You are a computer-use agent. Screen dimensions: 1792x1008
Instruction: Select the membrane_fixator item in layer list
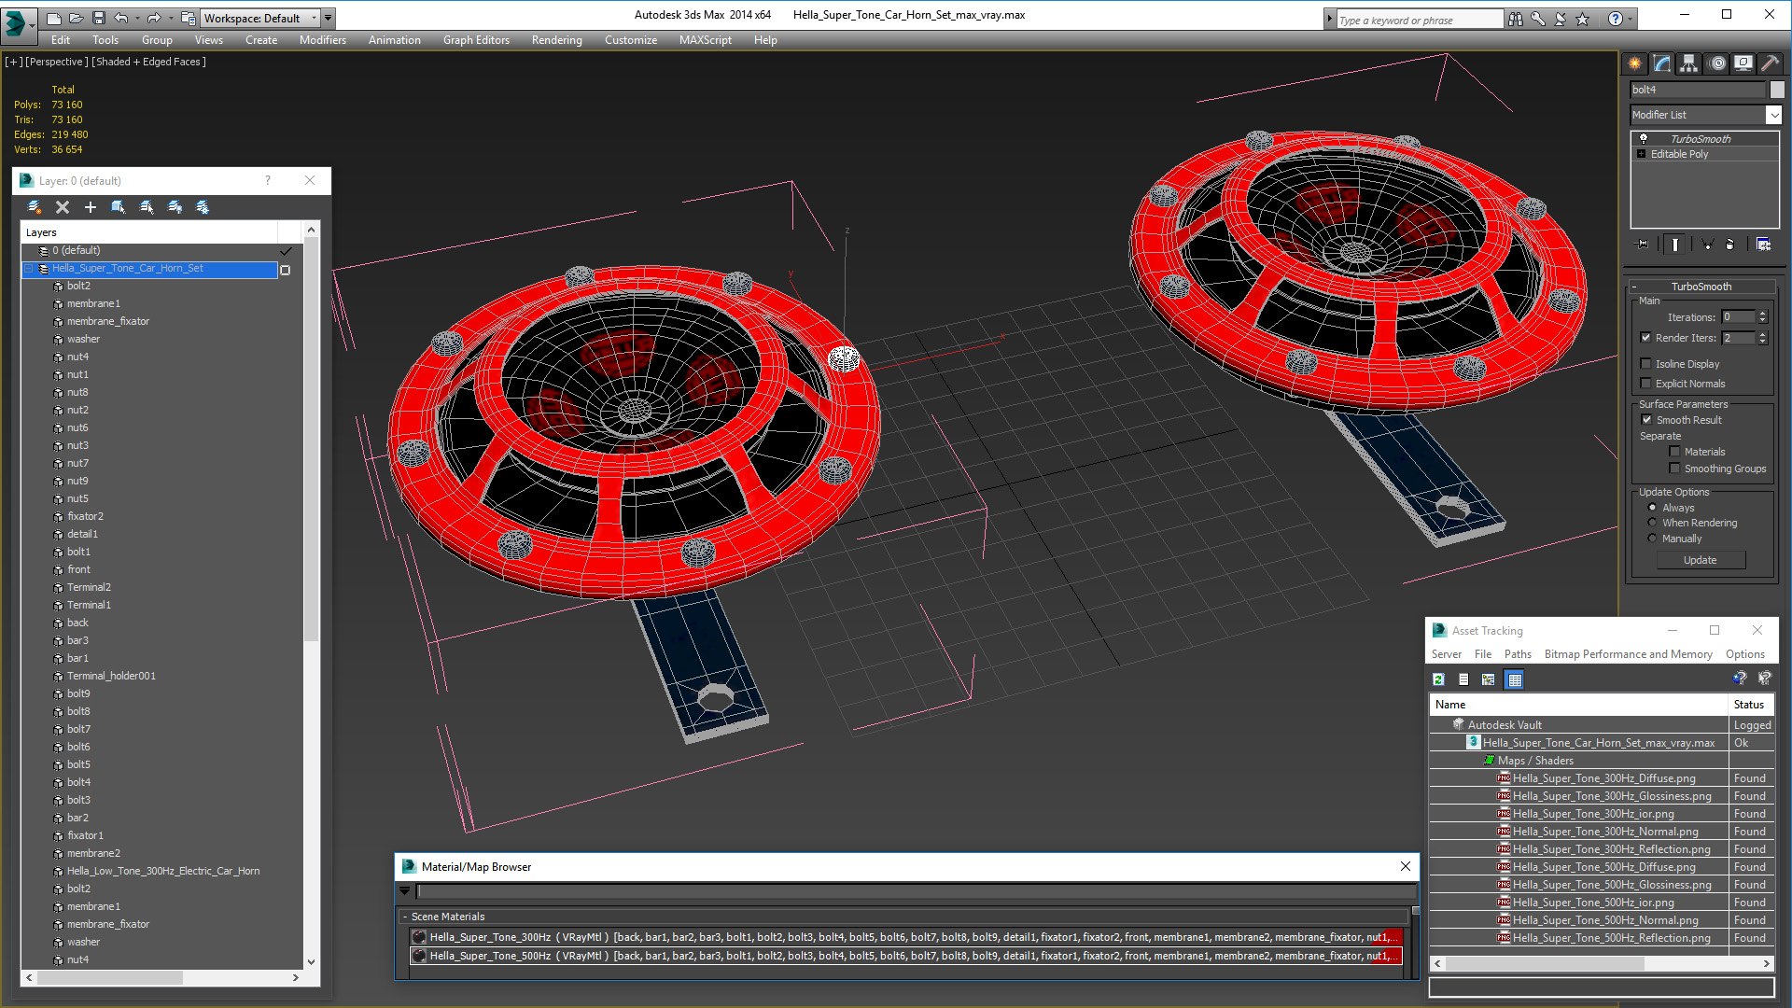coord(107,321)
